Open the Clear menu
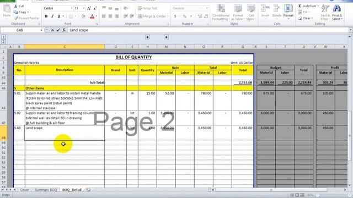The width and height of the screenshot is (353, 198). pyautogui.click(x=306, y=18)
